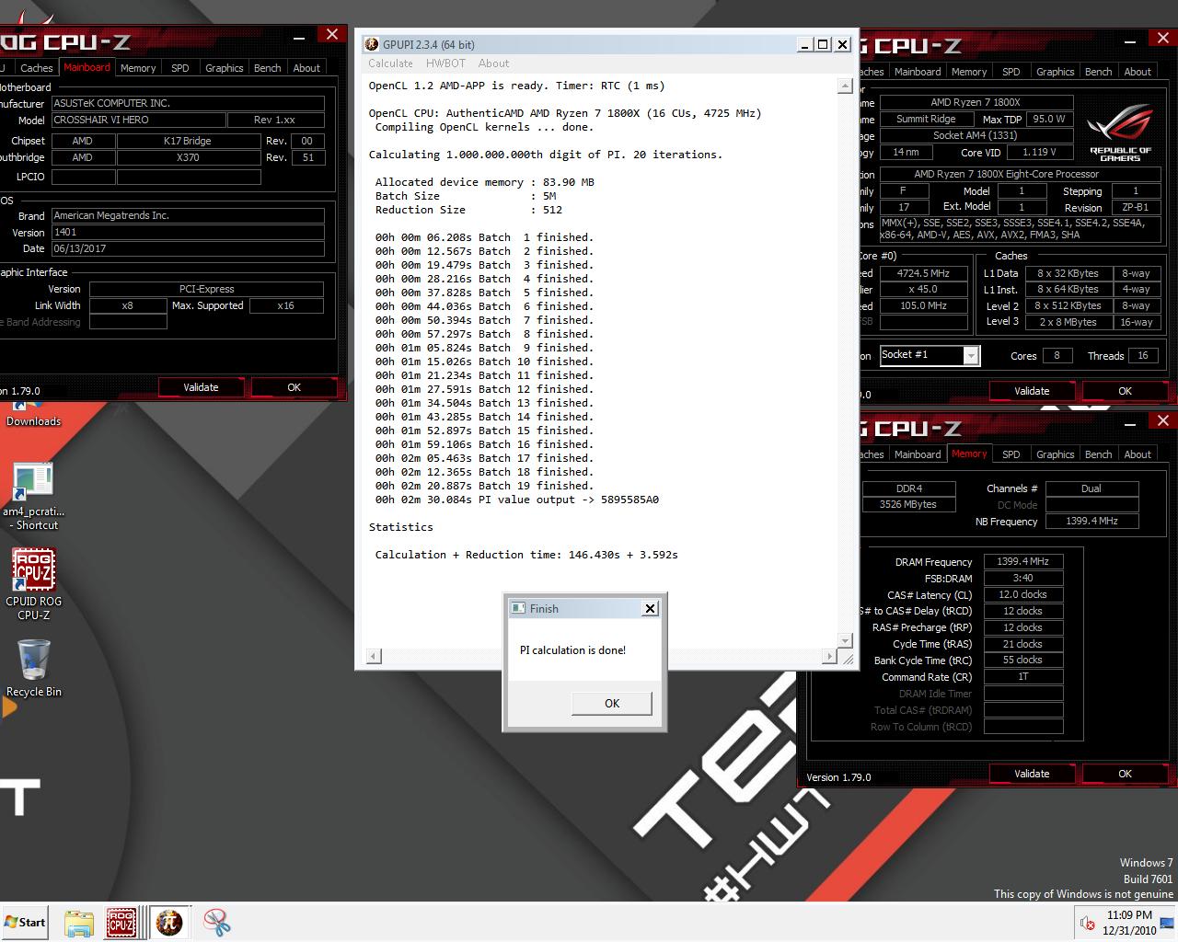
Task: Select Mainboard tab in Memory CPU-Z window
Action: 918,454
